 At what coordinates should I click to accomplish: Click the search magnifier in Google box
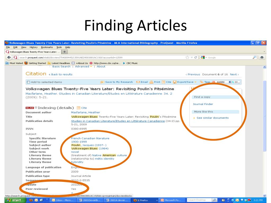pos(254,57)
